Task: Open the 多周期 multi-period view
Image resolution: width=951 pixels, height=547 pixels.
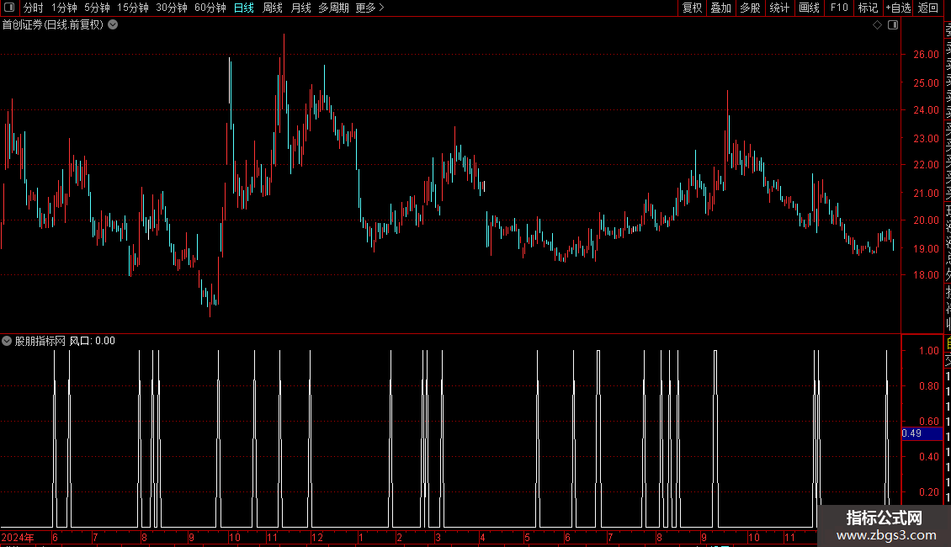Action: (x=333, y=8)
